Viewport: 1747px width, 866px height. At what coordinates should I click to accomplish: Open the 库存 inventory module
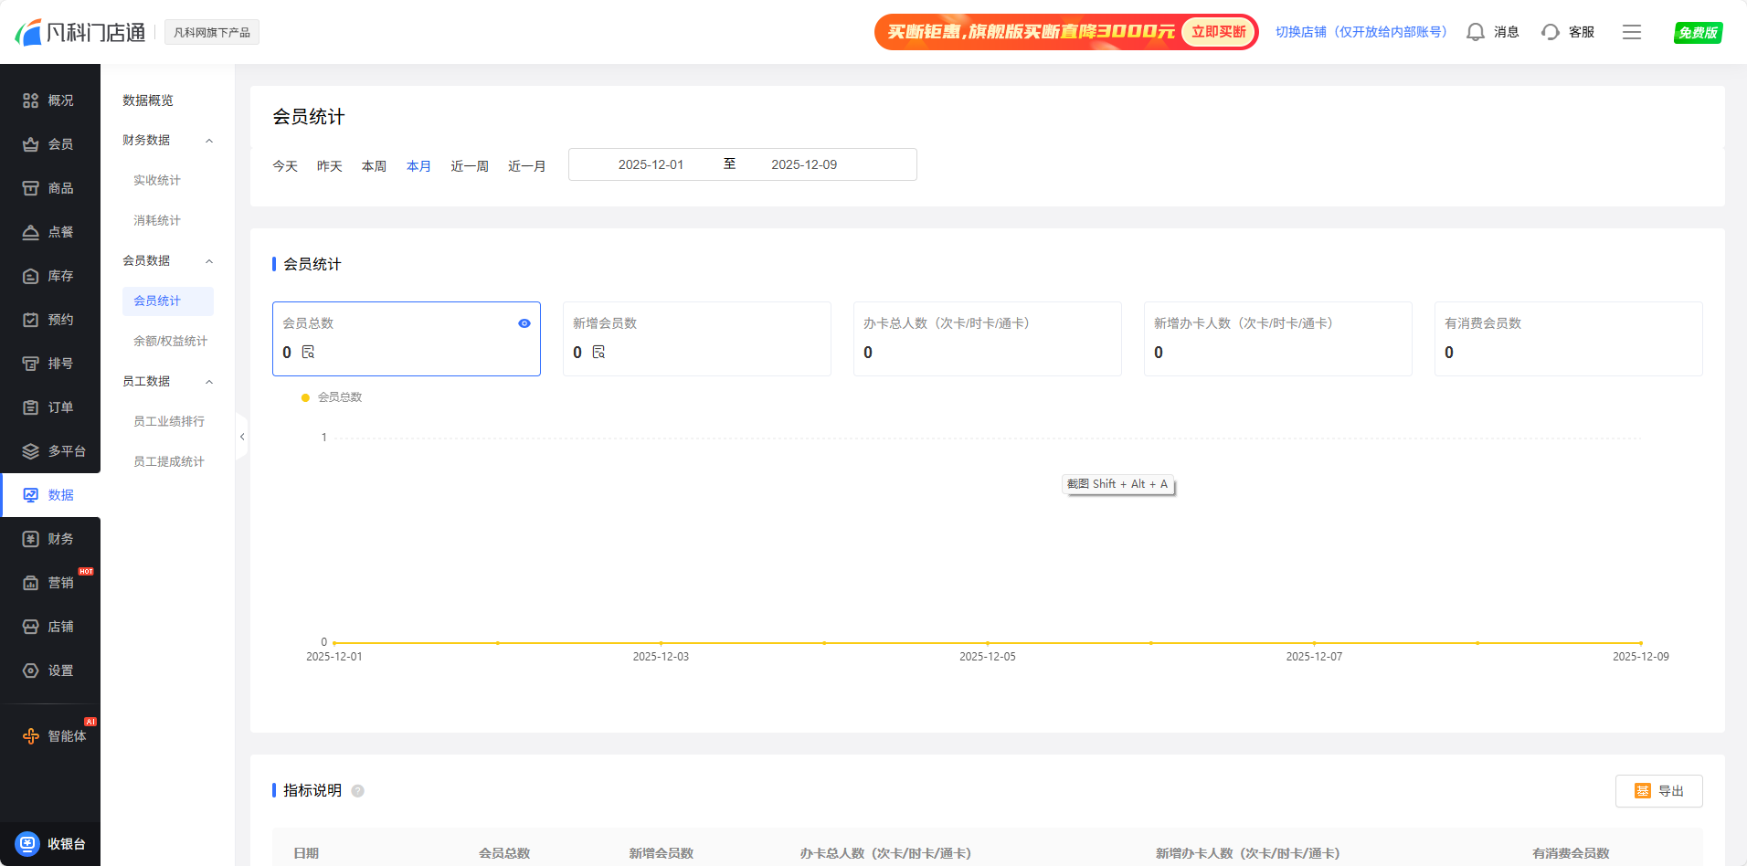pos(50,275)
